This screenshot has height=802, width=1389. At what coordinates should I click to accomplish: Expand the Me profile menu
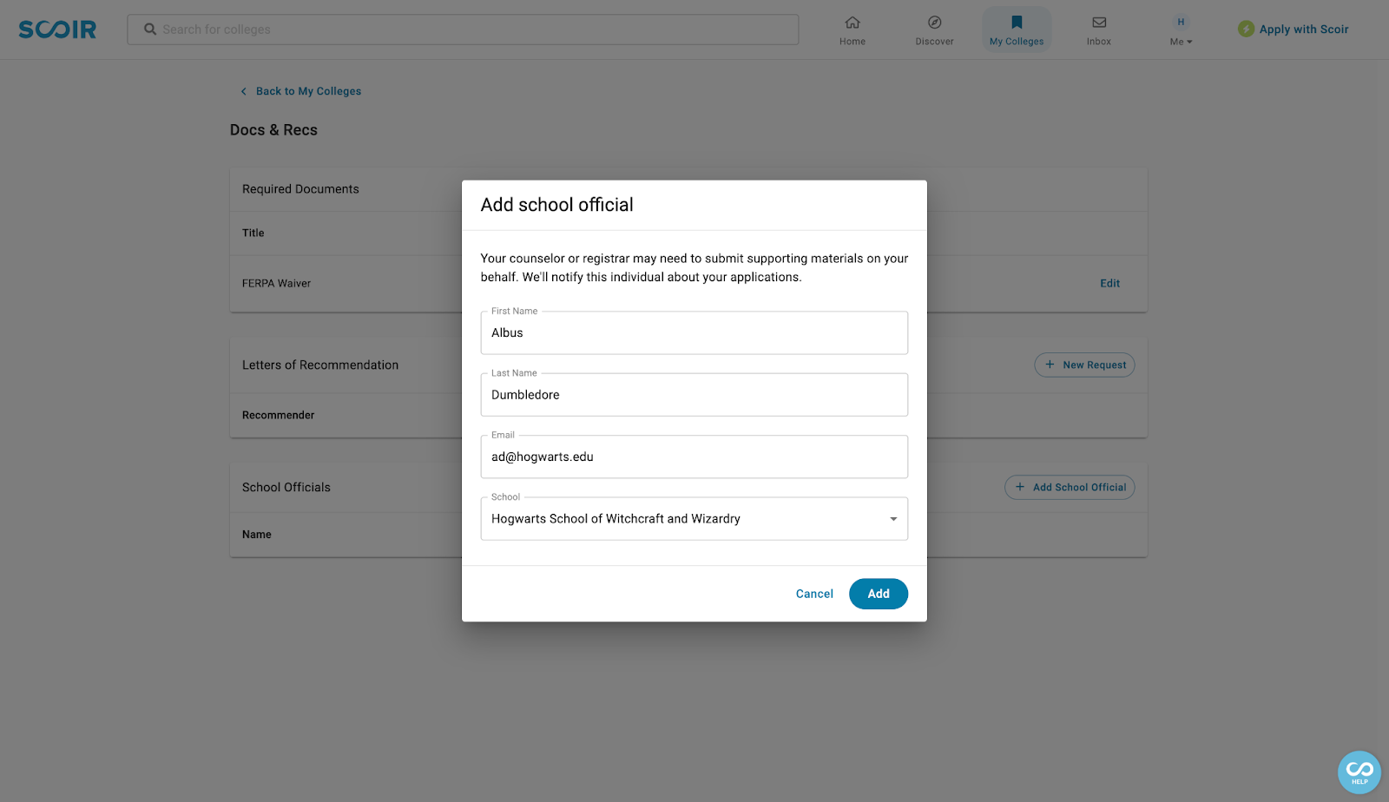coord(1181,30)
